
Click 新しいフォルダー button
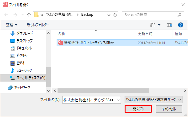38,25
